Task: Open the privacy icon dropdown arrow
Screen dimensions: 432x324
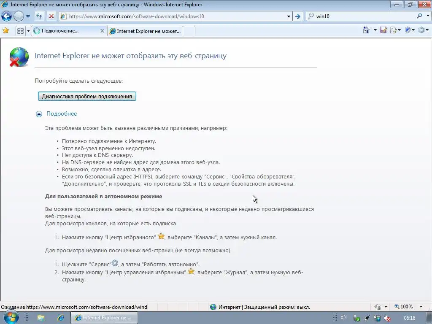Action: pos(386,307)
